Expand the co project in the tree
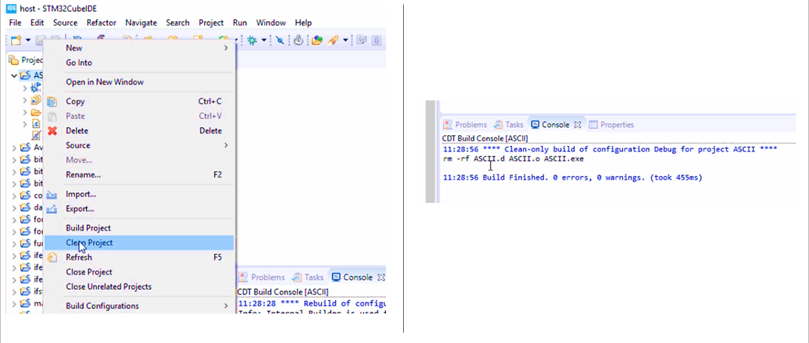The width and height of the screenshot is (809, 343). coord(14,195)
